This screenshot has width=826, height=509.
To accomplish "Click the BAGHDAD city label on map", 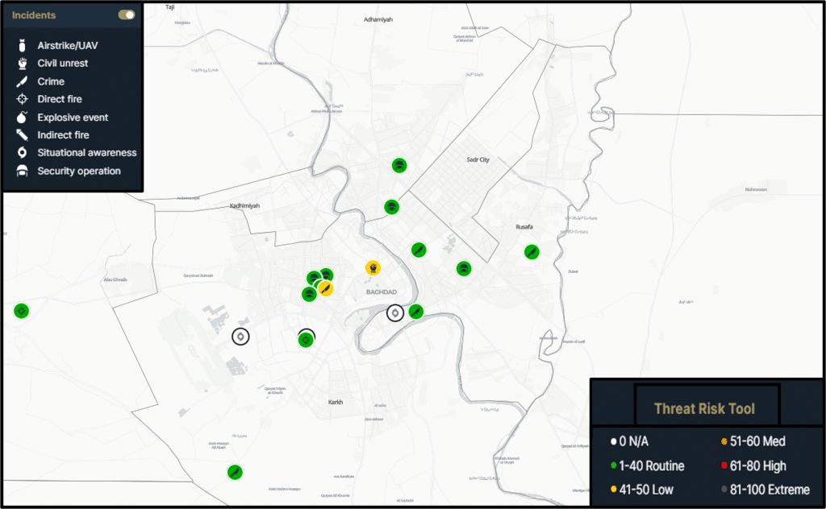I will 382,292.
